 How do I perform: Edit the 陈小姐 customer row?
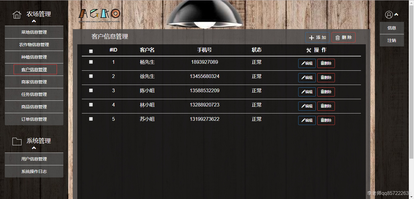307,92
